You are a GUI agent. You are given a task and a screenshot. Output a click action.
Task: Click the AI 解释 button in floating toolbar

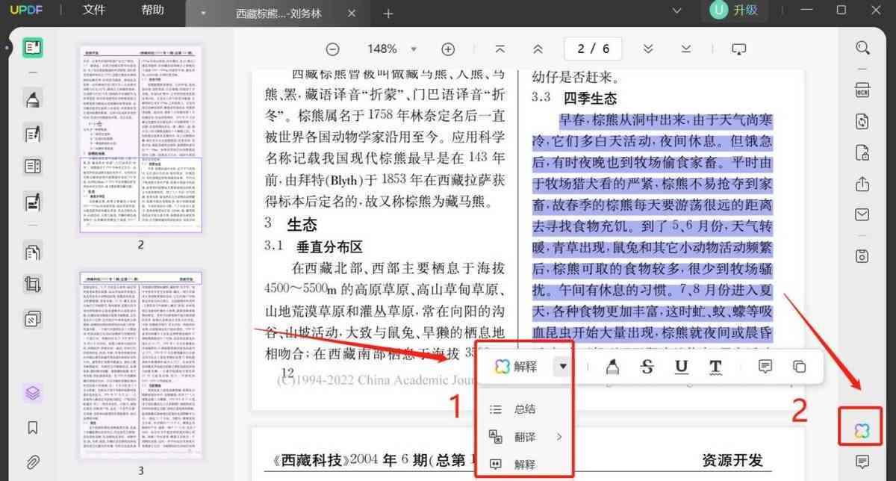click(516, 366)
